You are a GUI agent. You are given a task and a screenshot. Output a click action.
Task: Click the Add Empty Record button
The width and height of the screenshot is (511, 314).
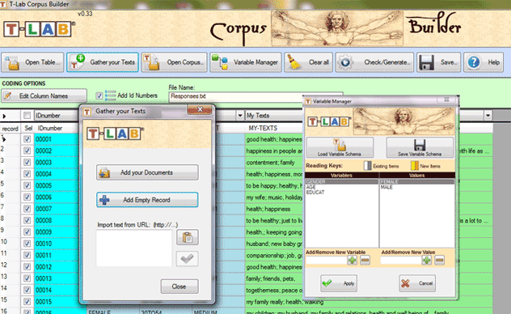pos(147,200)
